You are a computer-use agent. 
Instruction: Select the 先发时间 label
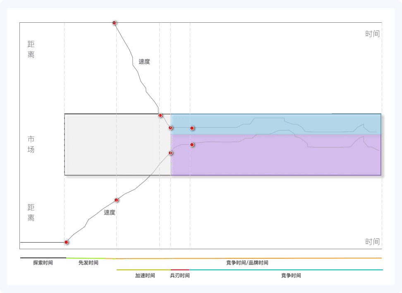coord(89,263)
